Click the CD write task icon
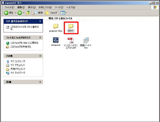Screen dimensions: 160x122 coord(8,27)
